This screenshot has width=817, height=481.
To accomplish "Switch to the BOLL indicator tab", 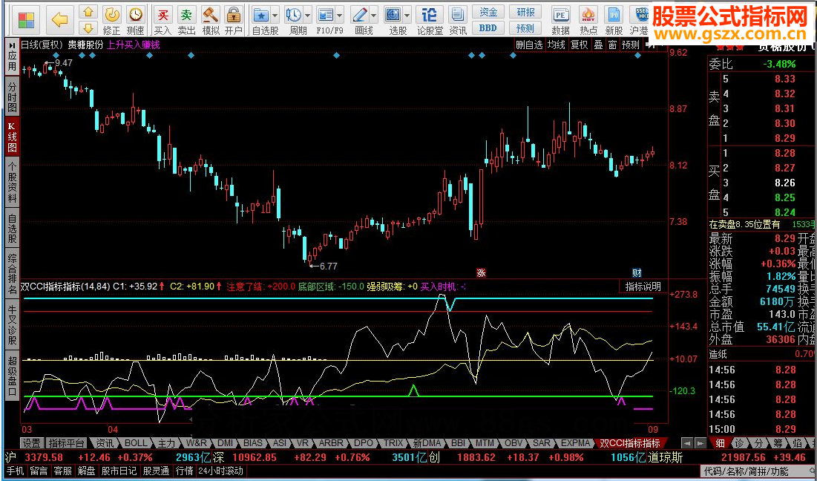I will click(136, 443).
